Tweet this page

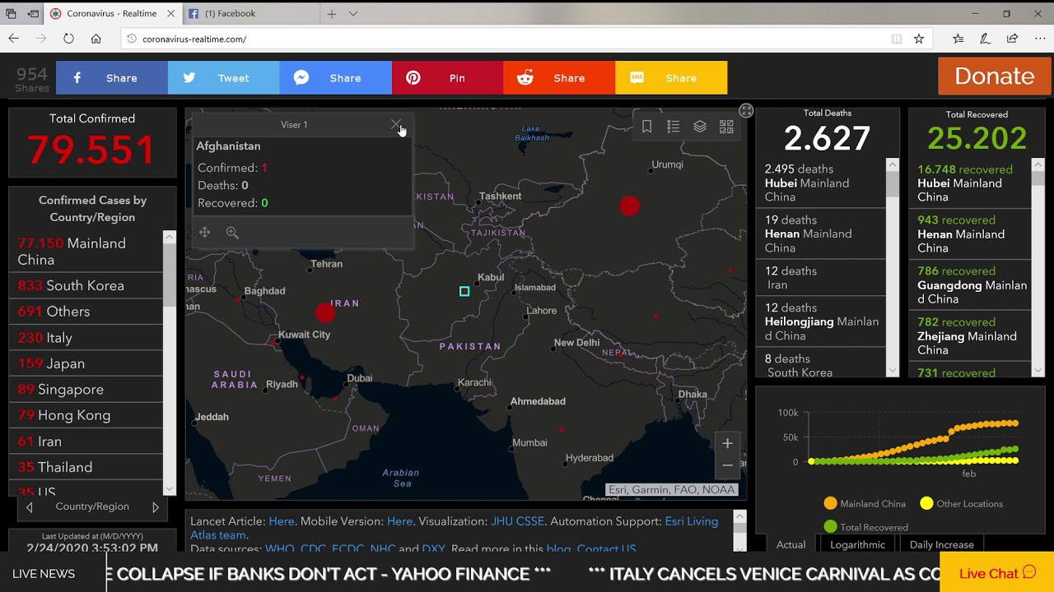(224, 78)
